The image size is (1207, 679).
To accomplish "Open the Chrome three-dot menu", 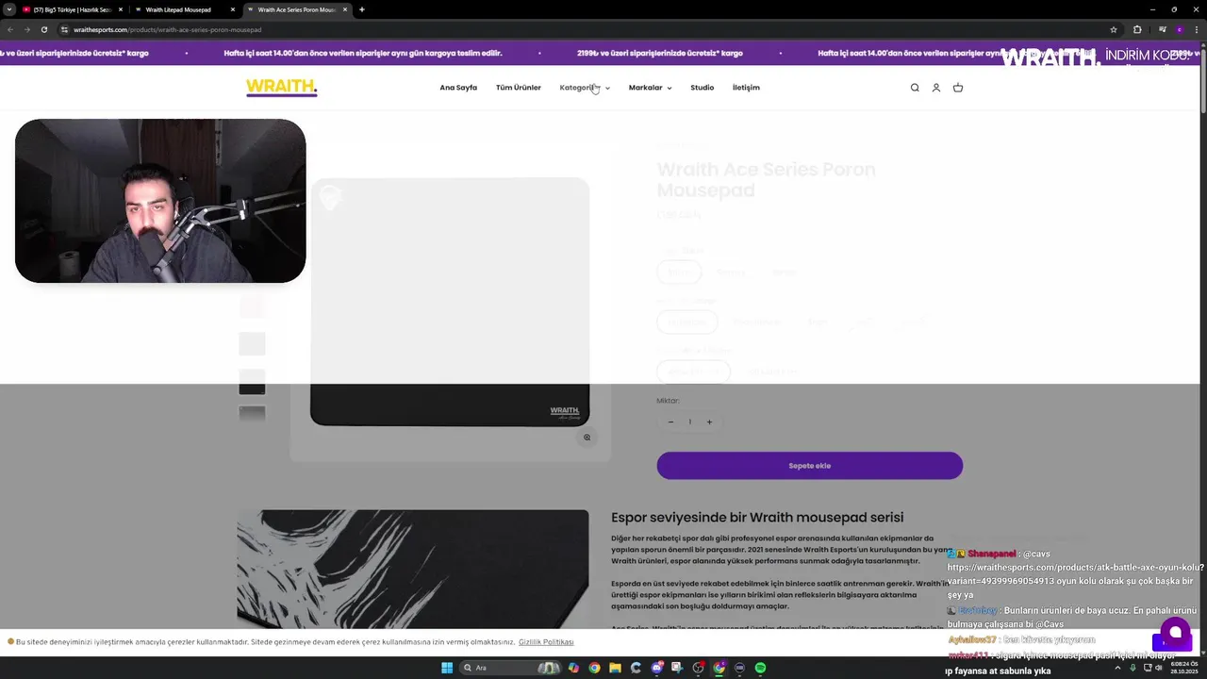I will point(1196,29).
